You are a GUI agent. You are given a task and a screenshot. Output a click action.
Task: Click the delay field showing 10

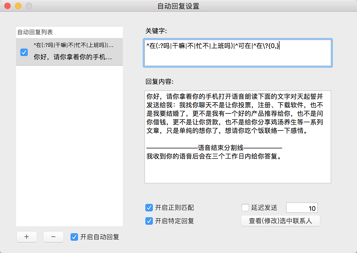[302, 208]
